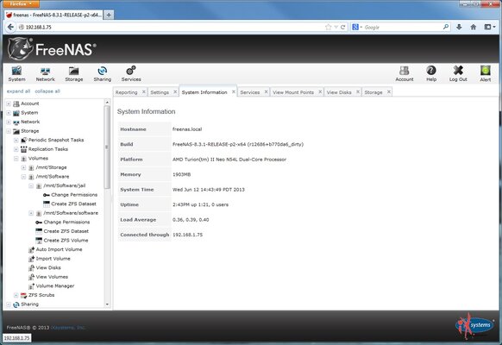Open Firefox downloads arrow icon
The width and height of the screenshot is (502, 345).
tap(459, 28)
